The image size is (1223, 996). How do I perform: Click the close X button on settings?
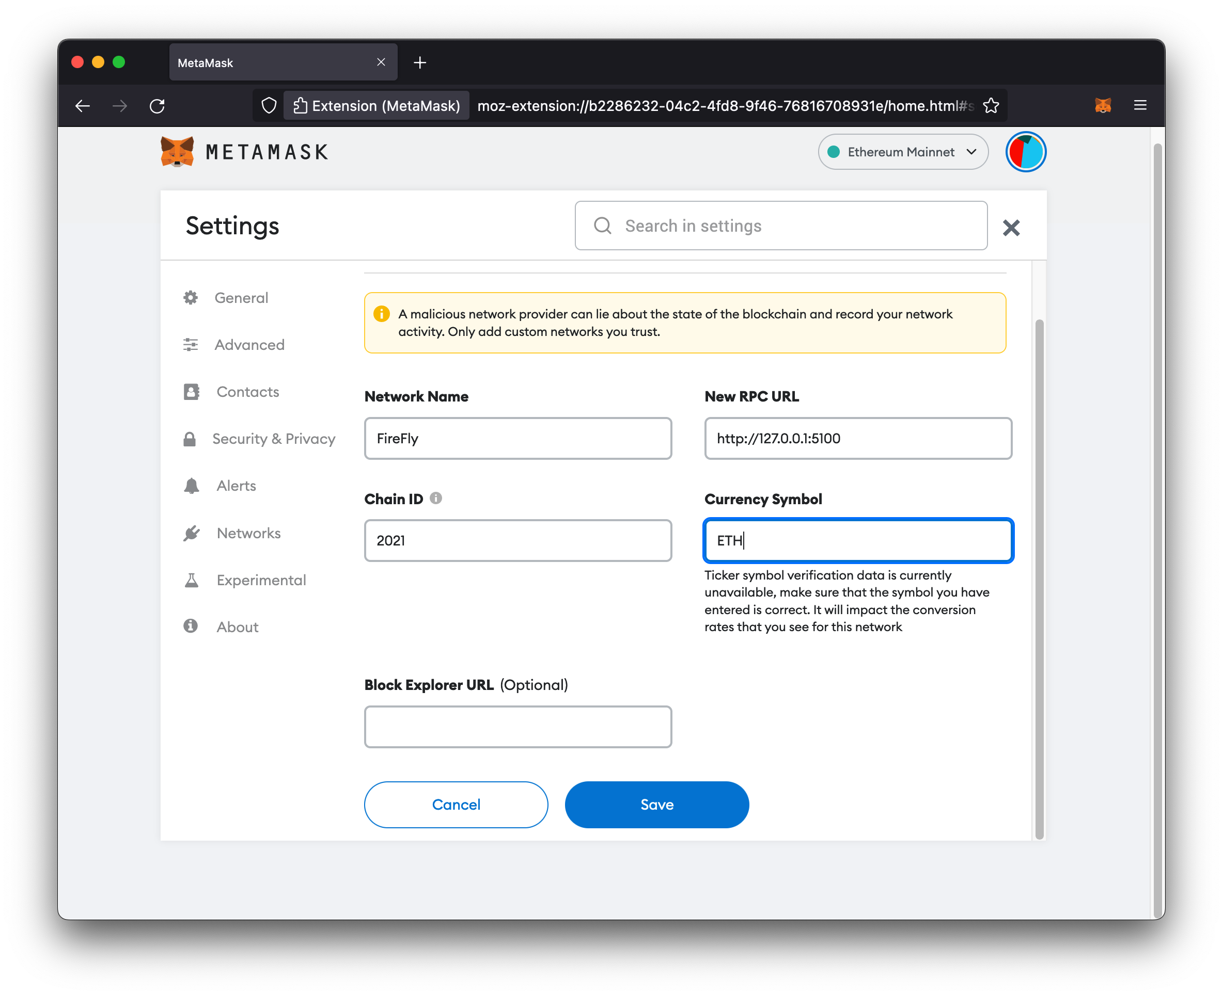click(x=1014, y=227)
